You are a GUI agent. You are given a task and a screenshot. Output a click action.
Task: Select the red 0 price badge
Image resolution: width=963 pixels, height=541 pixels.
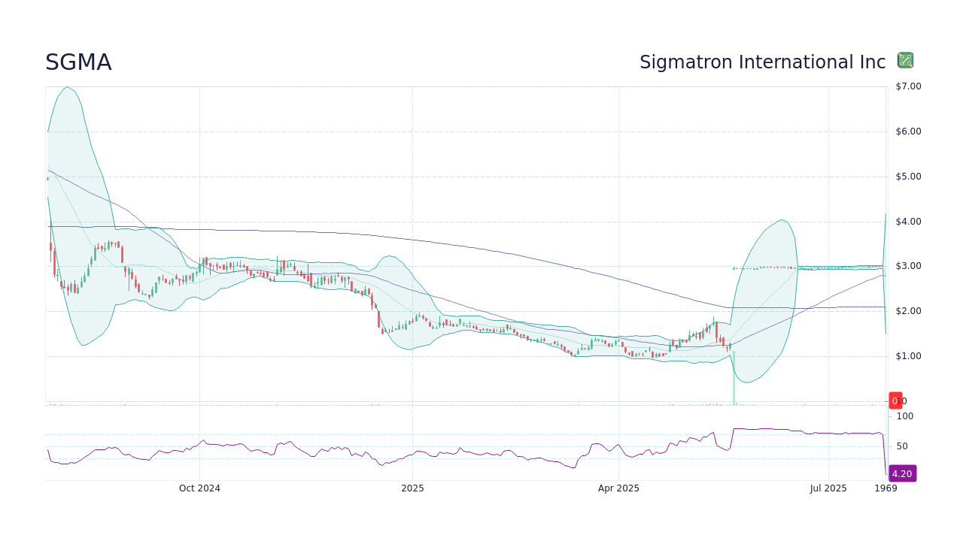[895, 400]
